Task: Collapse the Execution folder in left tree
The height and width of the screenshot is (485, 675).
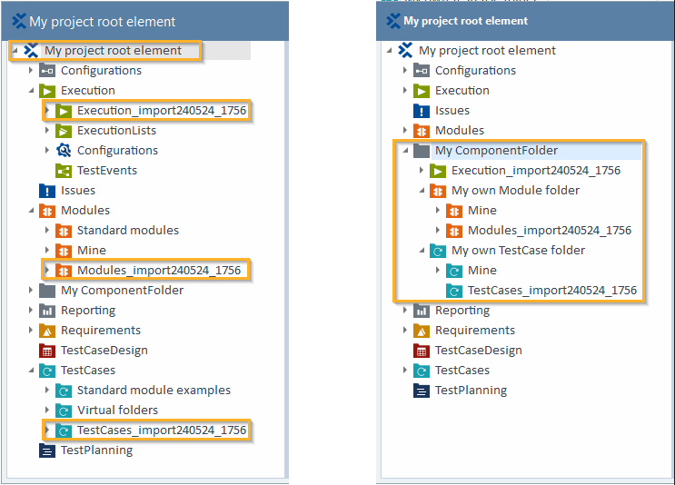Action: (31, 91)
